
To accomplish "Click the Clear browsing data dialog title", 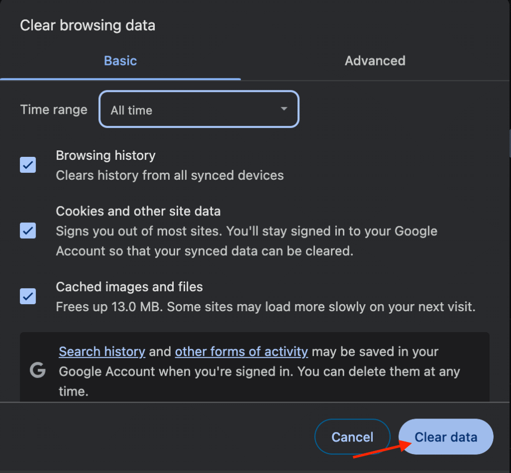I will 87,25.
